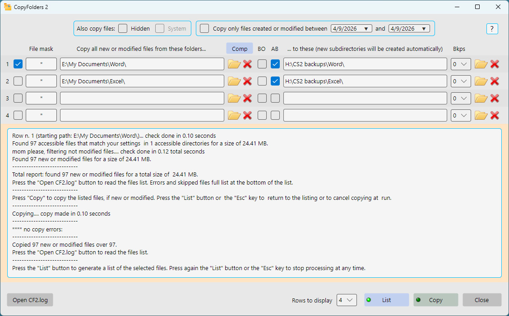This screenshot has height=316, width=509.
Task: Click red X for row 4 destination
Action: [495, 115]
